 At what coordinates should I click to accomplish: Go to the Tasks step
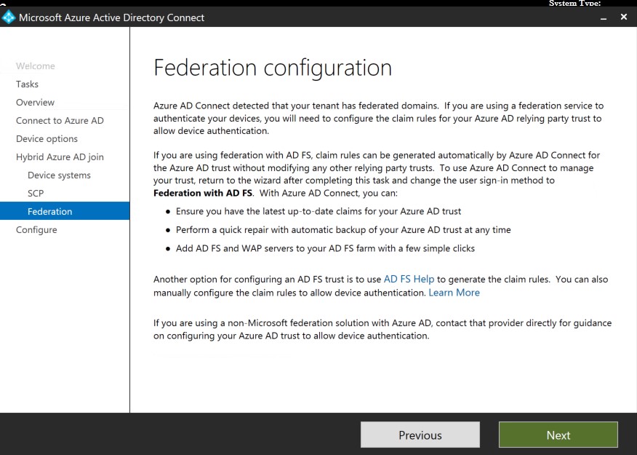point(27,84)
